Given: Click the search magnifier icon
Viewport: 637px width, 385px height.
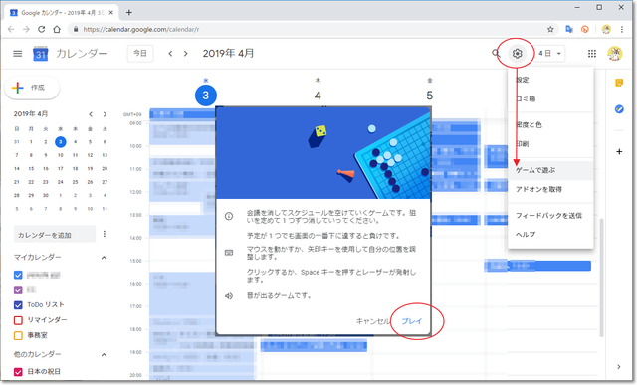Looking at the screenshot, I should [x=496, y=53].
